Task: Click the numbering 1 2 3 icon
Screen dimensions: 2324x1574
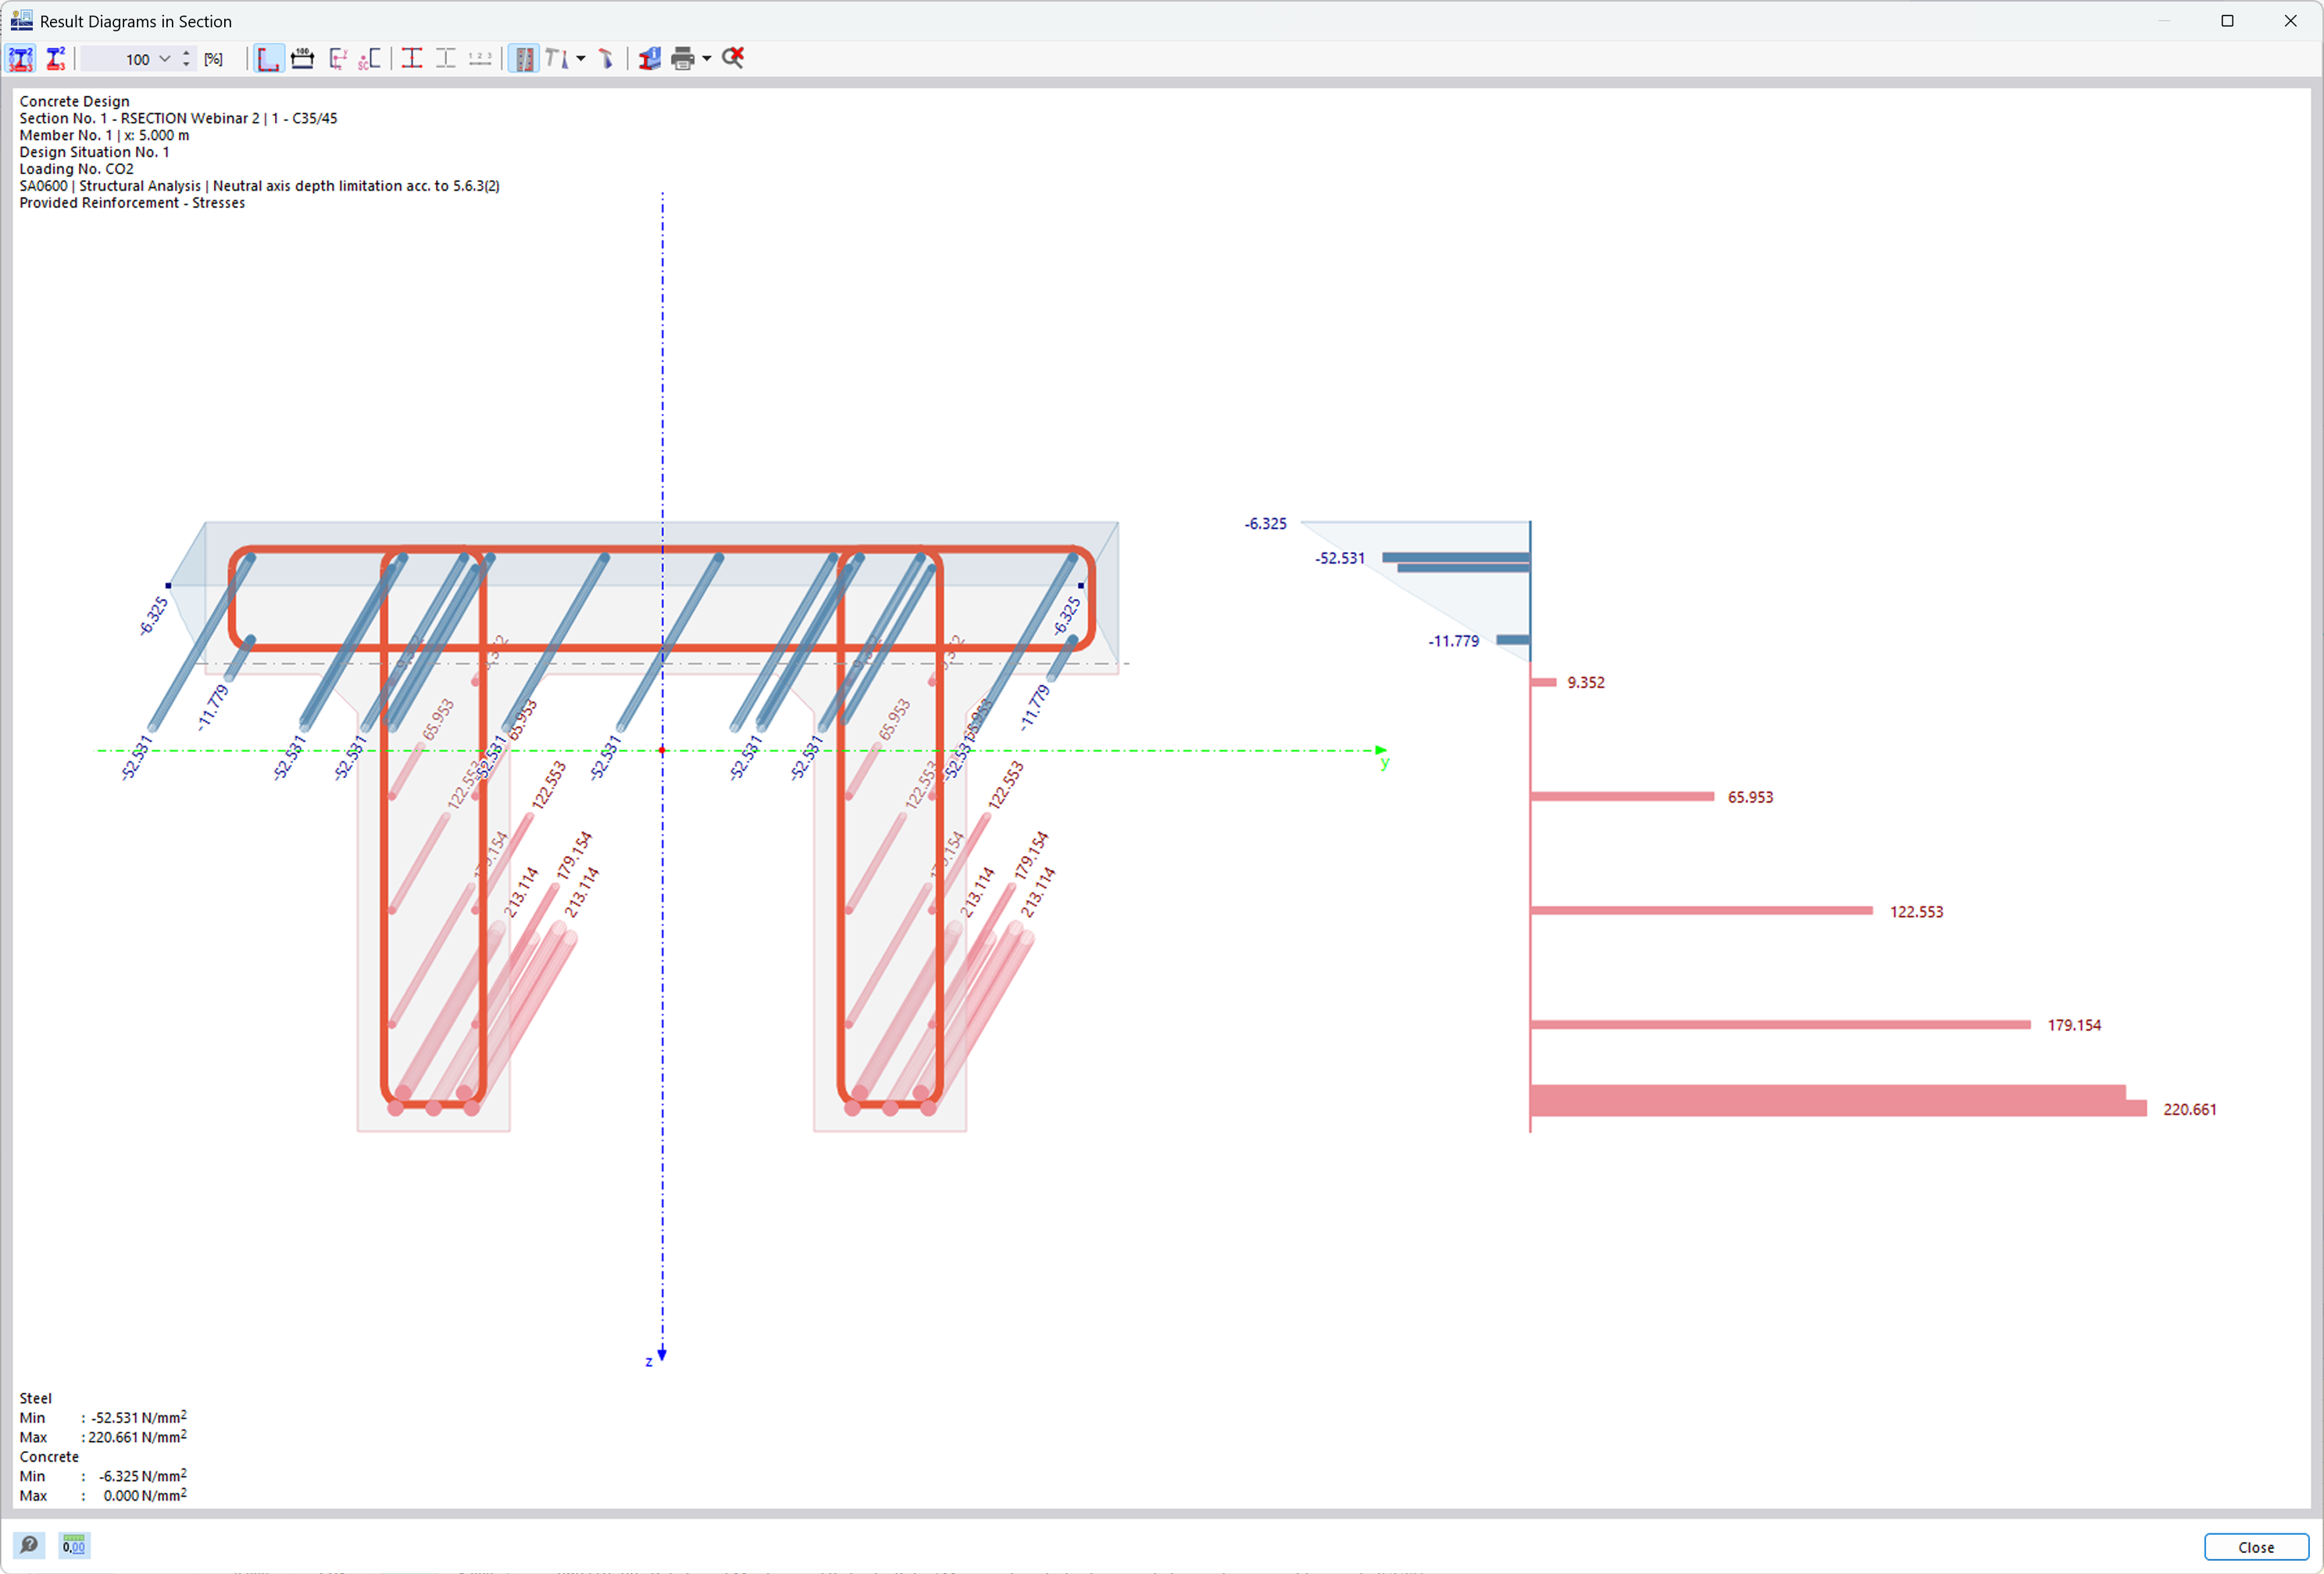Action: pos(480,59)
